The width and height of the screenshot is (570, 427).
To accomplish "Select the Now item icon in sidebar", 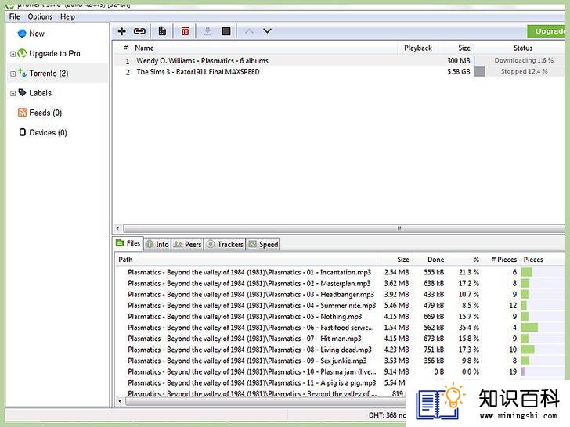I will [22, 34].
